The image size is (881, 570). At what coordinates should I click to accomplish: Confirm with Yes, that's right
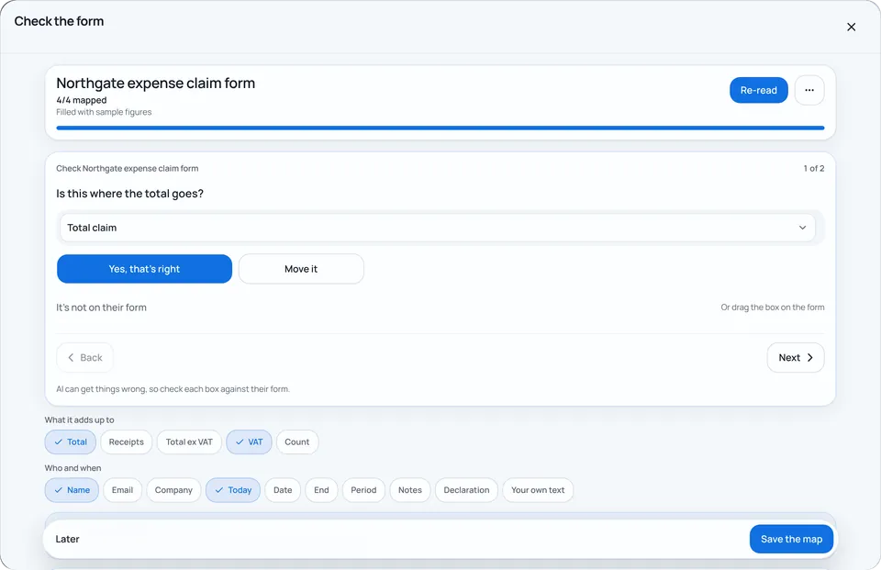tap(144, 269)
